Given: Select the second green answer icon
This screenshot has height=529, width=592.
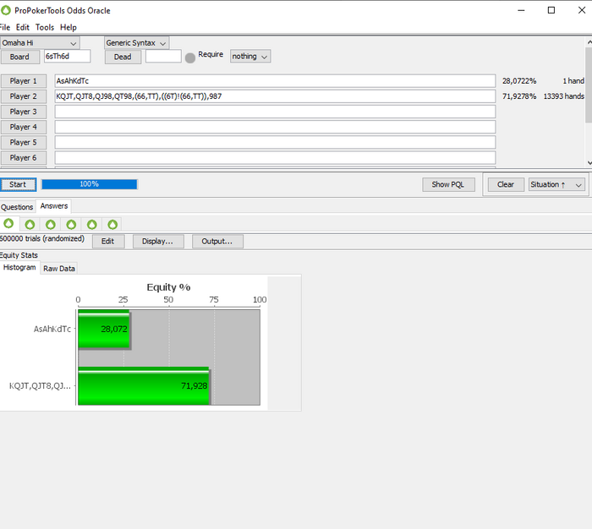Looking at the screenshot, I should (x=30, y=225).
